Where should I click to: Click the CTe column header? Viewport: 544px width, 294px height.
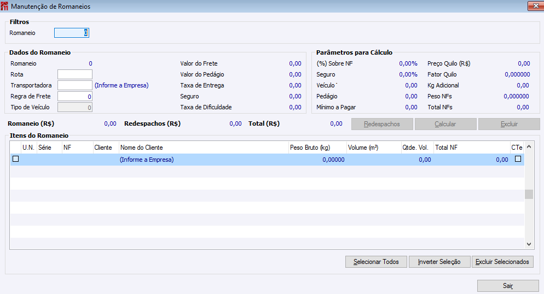pos(517,148)
